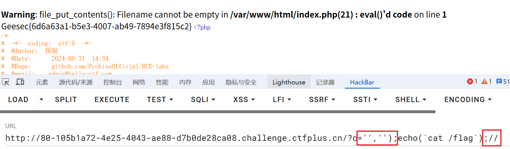Image resolution: width=510 pixels, height=149 pixels.
Task: Click the horizontal scrollbar under HackBar toolbar
Action: point(218,112)
